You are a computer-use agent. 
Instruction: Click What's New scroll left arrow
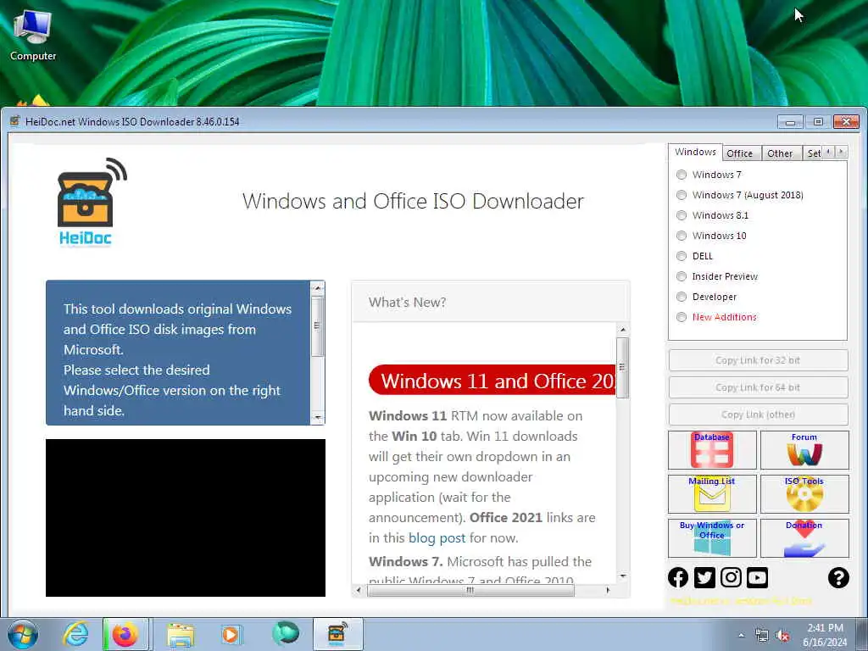coord(359,591)
